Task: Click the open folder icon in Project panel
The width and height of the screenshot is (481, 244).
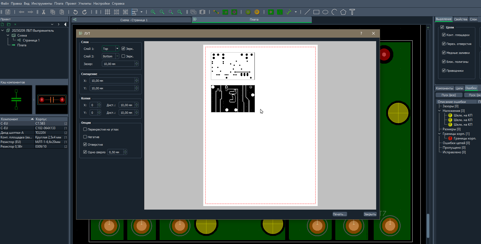Action: pos(9,24)
